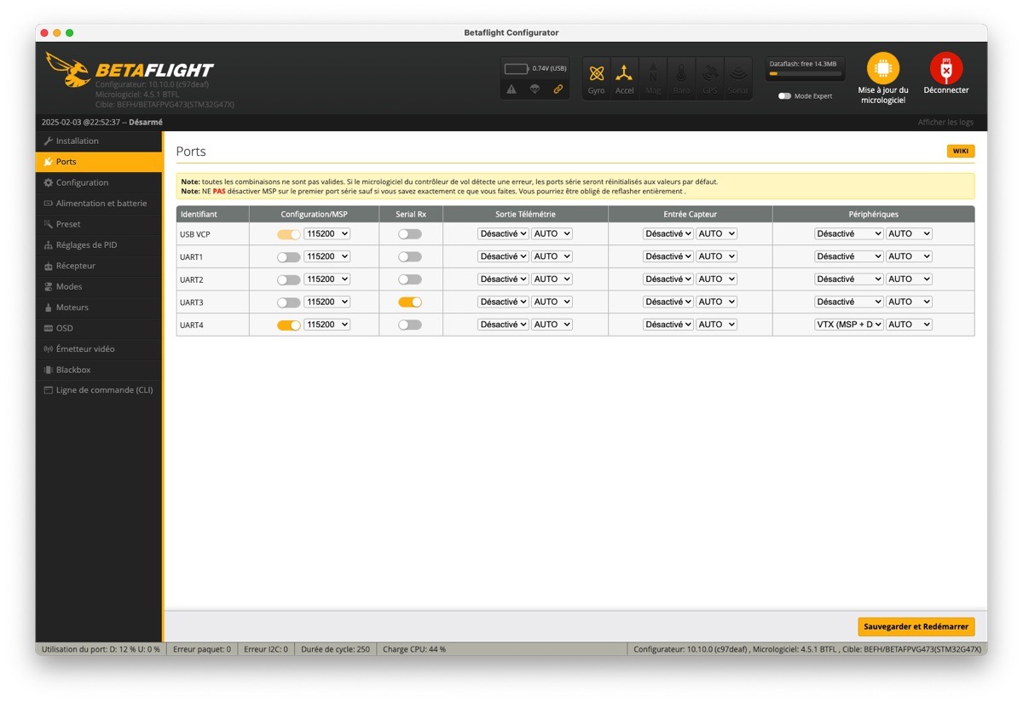The width and height of the screenshot is (1023, 702).
Task: Click the icon beside Récepteur
Action: pos(49,266)
